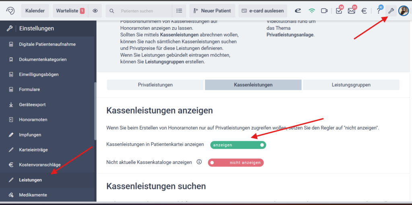Switch to the Privatleistungen tab
Viewport: 412px width, 205px height.
(x=155, y=85)
